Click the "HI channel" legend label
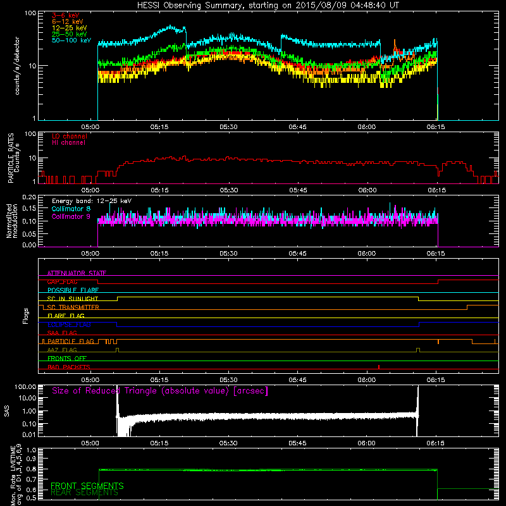 point(68,143)
